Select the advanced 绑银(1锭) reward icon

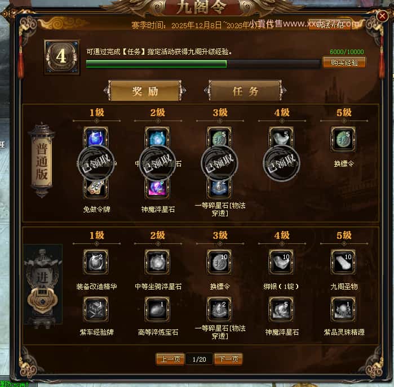pos(281,262)
